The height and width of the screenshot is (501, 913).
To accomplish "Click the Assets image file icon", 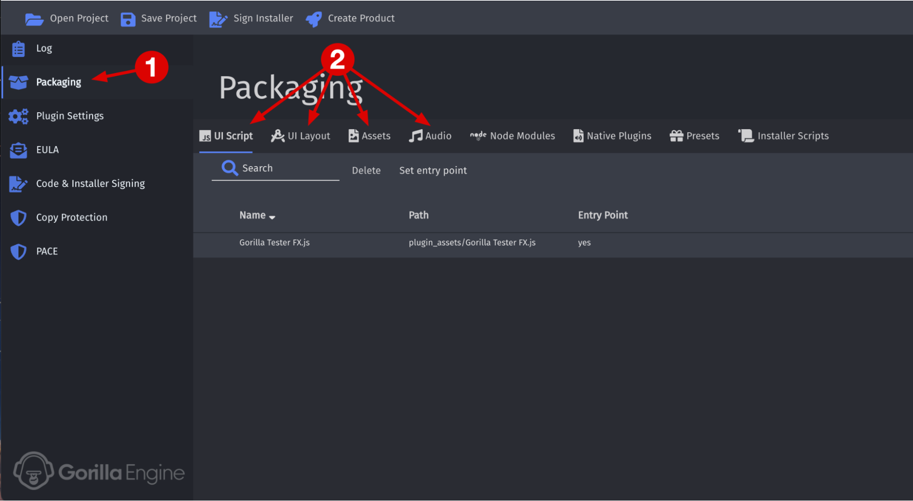I will (354, 136).
